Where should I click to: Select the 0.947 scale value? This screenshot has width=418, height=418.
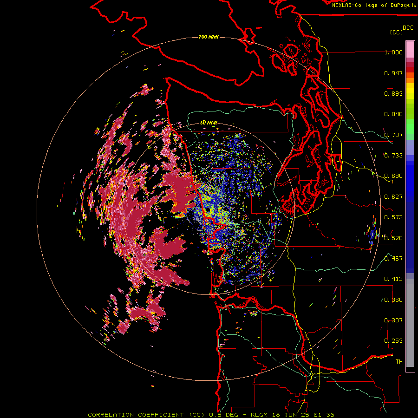pyautogui.click(x=393, y=73)
